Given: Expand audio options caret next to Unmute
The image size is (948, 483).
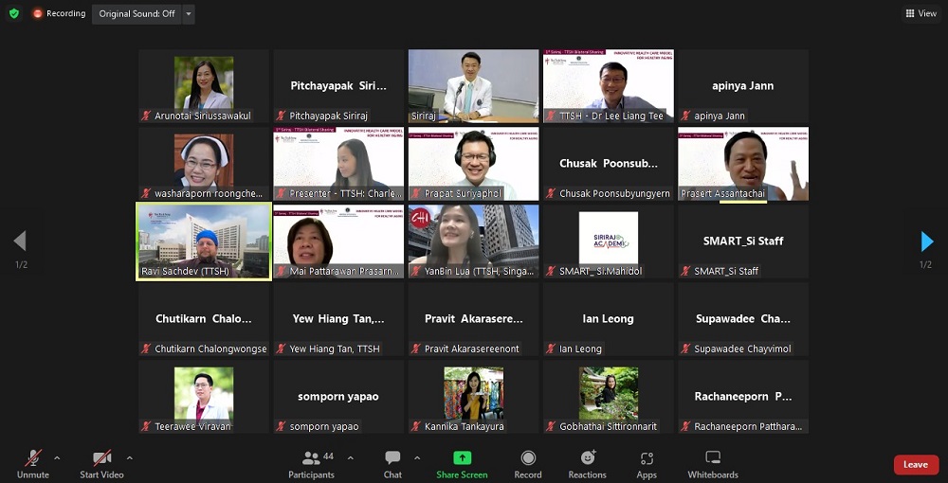Looking at the screenshot, I should click(x=57, y=458).
